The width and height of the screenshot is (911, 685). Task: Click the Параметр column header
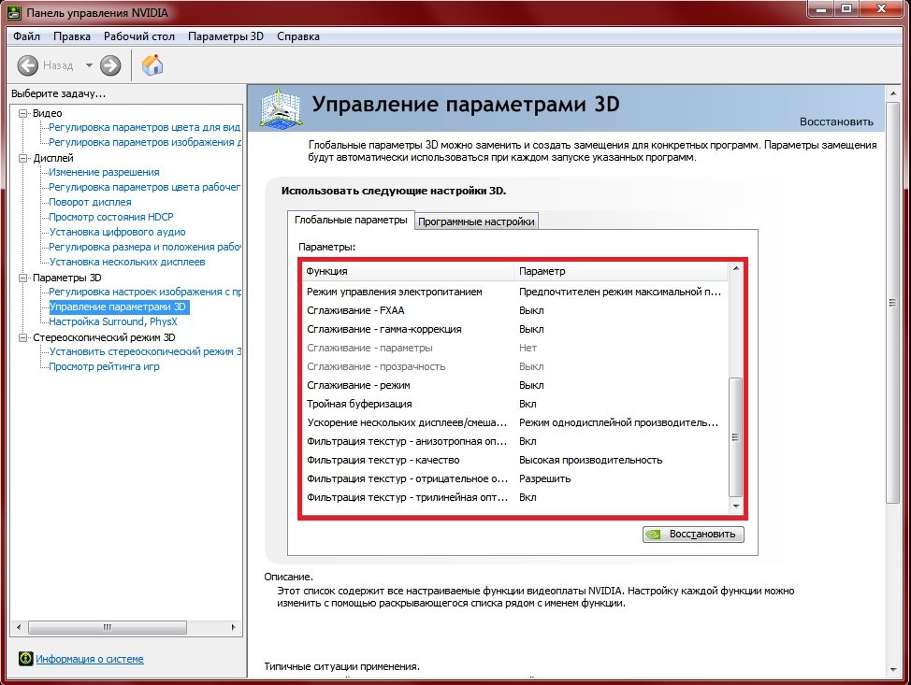(620, 271)
